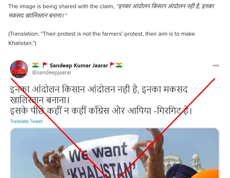
Task: Click the red flag emoji before the name
Action: point(45,65)
